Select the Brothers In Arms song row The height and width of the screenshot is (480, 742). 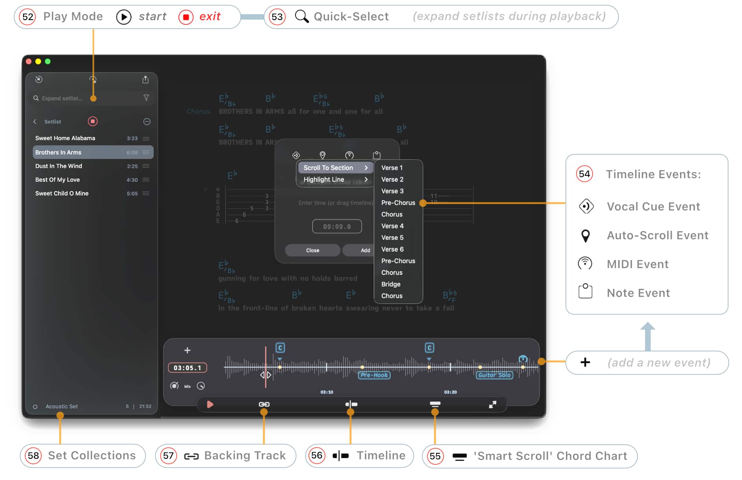click(x=93, y=152)
